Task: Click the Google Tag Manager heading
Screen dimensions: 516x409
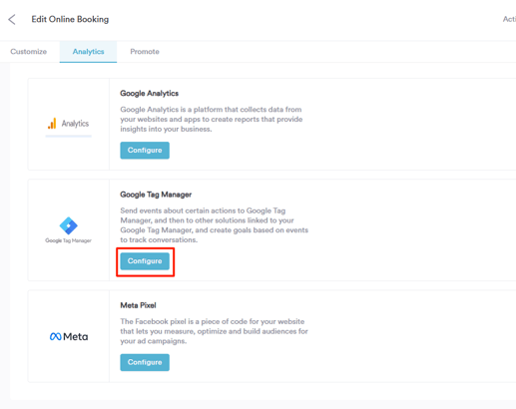Action: pos(156,195)
